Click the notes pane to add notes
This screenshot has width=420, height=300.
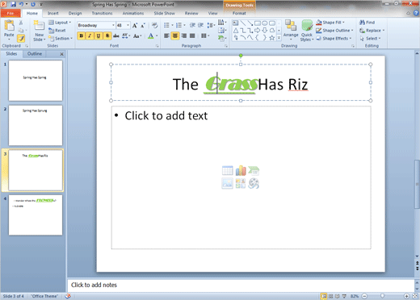point(241,285)
